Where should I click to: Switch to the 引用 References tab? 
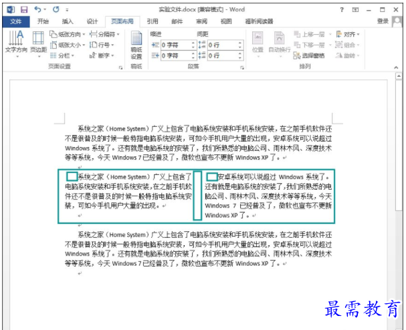point(153,21)
